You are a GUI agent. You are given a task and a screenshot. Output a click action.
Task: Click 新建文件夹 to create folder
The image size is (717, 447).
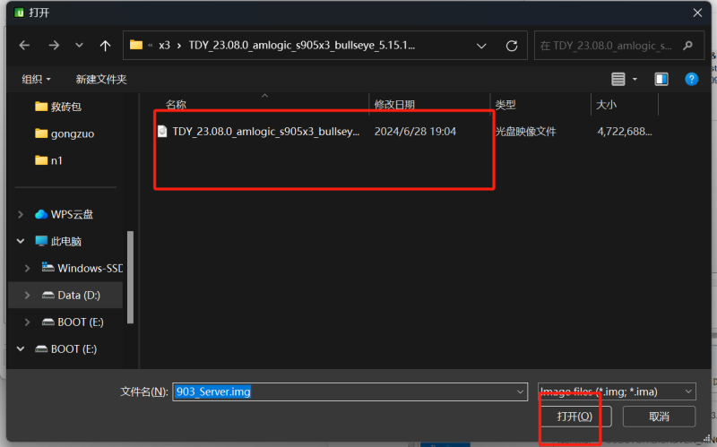pos(101,79)
